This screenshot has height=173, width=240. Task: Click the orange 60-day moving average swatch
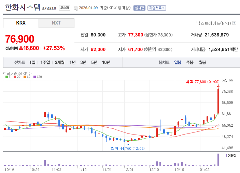pyautogui.click(x=25, y=77)
